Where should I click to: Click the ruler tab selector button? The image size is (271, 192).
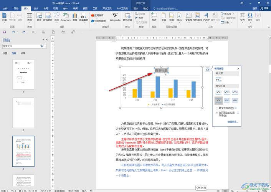pyautogui.click(x=53, y=38)
